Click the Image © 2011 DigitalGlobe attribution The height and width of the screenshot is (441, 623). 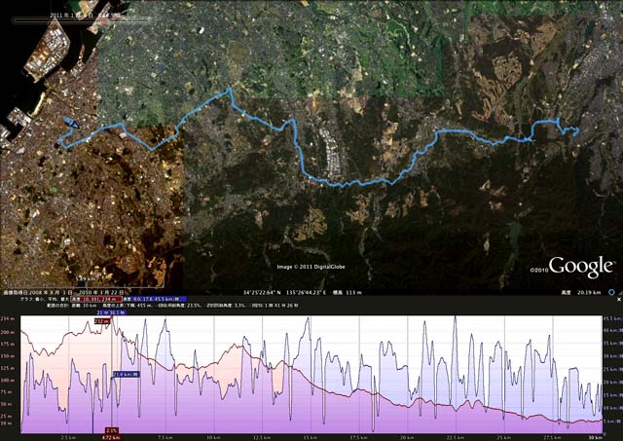tap(311, 267)
